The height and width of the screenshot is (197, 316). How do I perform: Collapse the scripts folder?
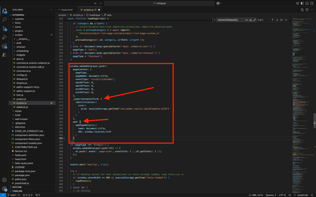point(19,35)
